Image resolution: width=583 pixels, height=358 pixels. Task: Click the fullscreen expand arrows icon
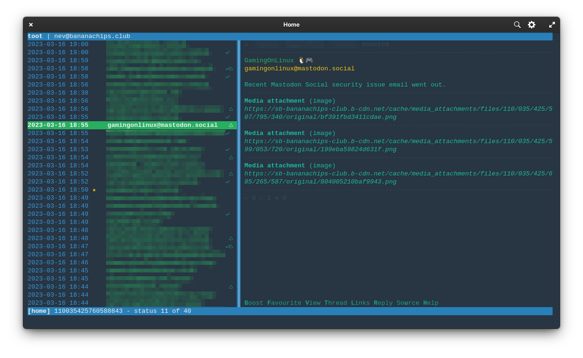tap(552, 25)
